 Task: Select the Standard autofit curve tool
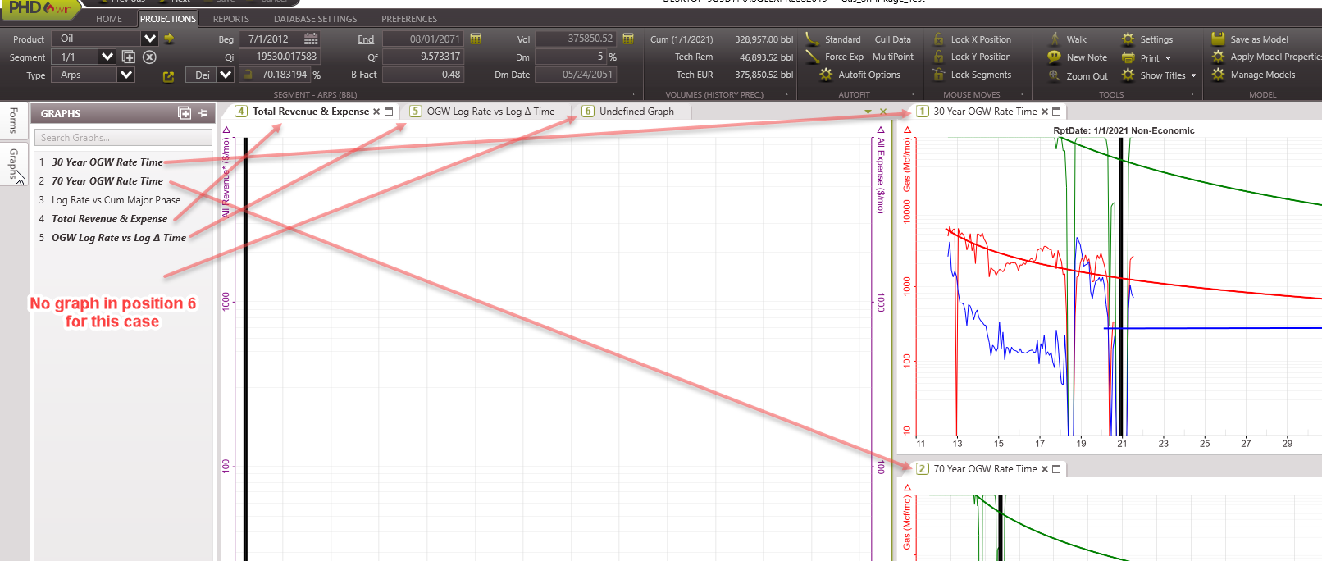point(833,39)
